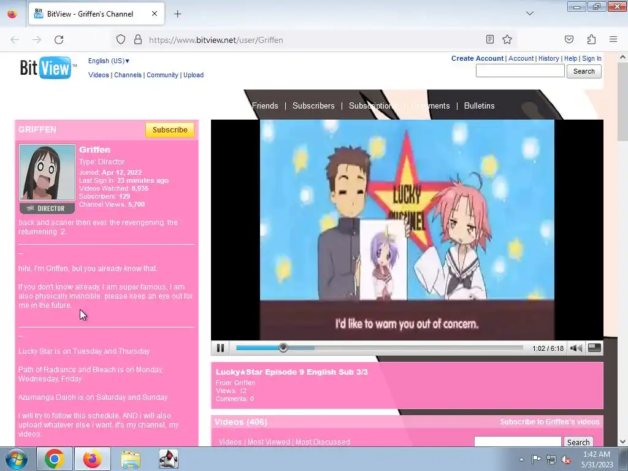
Task: Close the BitView - Griffen's Channel tab
Action: pyautogui.click(x=154, y=13)
